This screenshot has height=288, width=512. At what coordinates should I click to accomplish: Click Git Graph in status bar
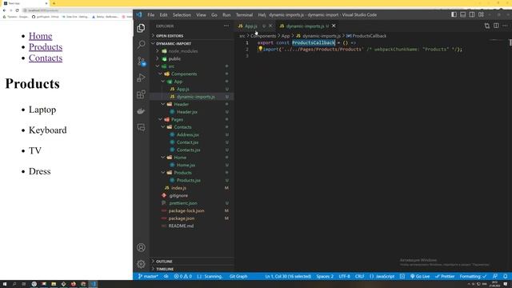pyautogui.click(x=238, y=276)
